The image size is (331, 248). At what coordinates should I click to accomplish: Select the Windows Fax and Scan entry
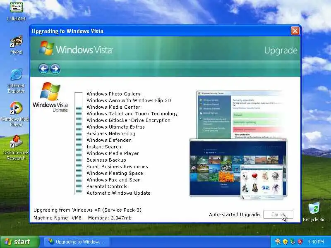[x=113, y=180]
